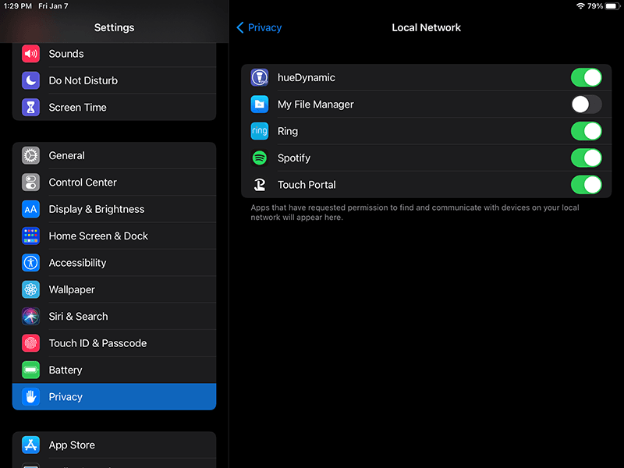Tap the Local Network title

[426, 27]
